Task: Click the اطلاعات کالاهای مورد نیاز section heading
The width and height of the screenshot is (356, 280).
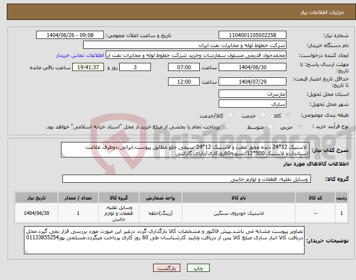Action: [x=316, y=164]
